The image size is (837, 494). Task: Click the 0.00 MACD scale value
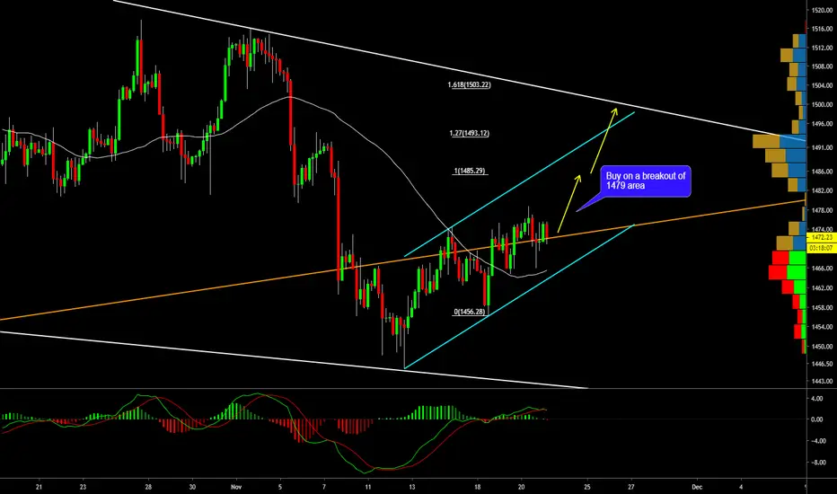pos(816,419)
